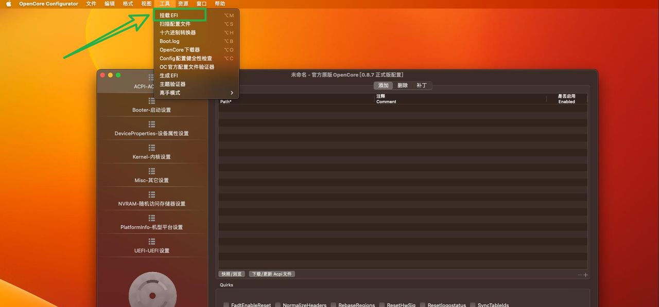Choose 扫描配置文件 menu entry
The image size is (659, 307).
click(x=196, y=24)
